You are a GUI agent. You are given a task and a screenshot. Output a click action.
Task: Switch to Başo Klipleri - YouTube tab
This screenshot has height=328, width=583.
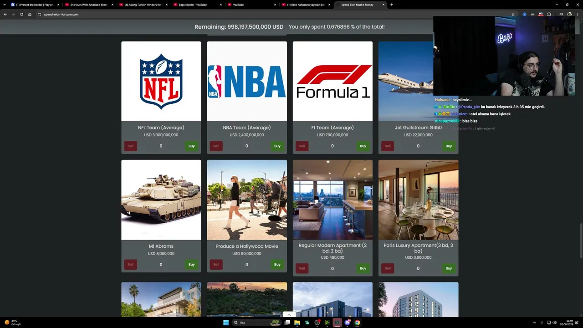[x=197, y=5]
